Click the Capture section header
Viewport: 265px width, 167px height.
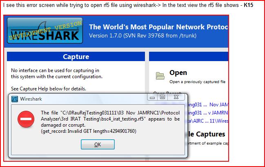coord(76,57)
